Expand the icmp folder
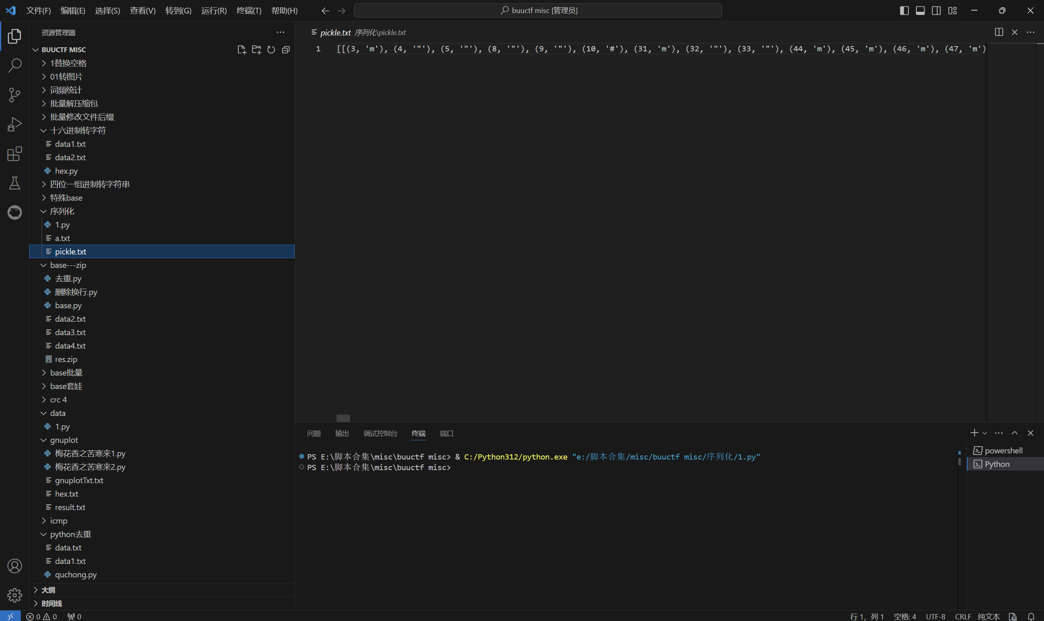The image size is (1044, 621). tap(162, 521)
